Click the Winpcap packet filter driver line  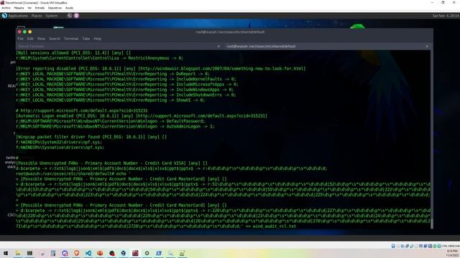91,137
